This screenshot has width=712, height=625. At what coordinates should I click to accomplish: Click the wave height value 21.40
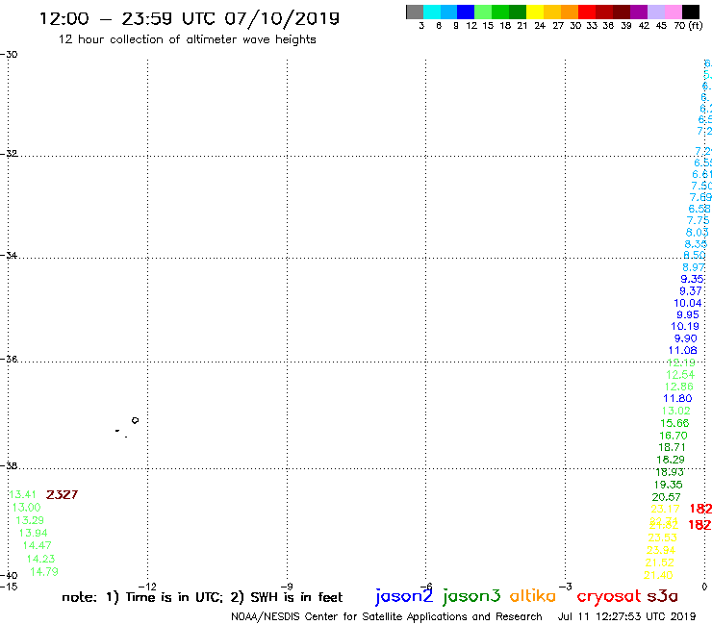[x=658, y=575]
